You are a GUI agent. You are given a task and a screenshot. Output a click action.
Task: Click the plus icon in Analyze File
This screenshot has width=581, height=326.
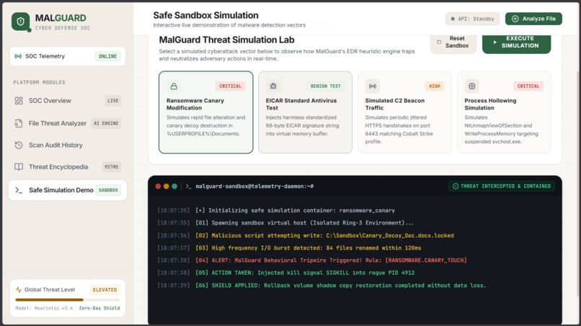click(515, 19)
